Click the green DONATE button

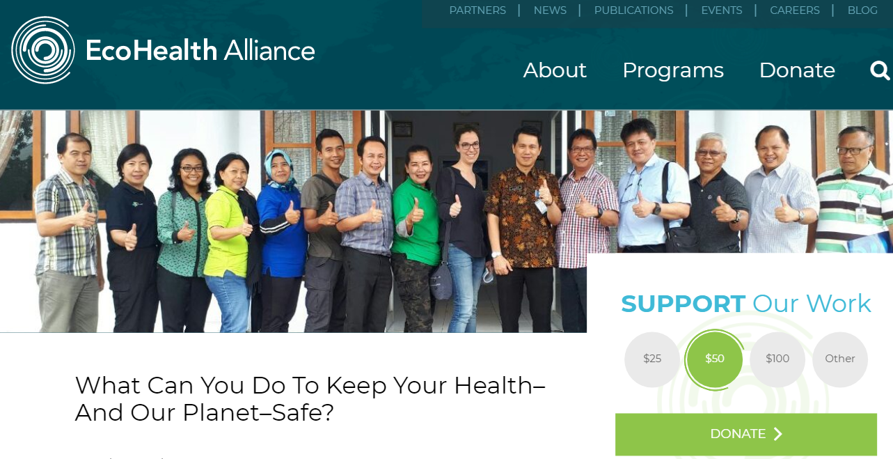746,434
